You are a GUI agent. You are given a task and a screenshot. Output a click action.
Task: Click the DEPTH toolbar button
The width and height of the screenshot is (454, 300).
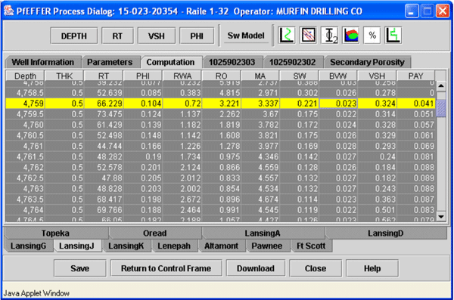pos(74,36)
